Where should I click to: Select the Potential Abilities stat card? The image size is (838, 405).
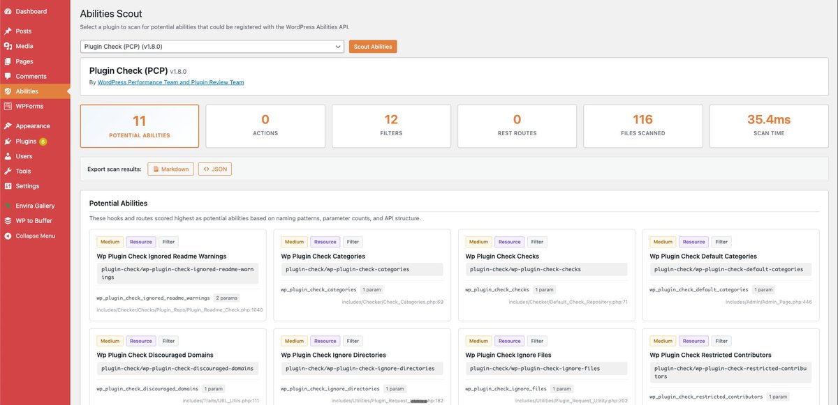[x=140, y=126]
